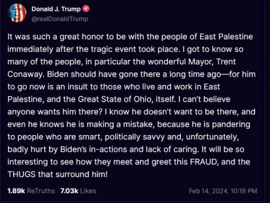270x203 pixels.
Task: Click the name Trent in the post
Action: [226, 62]
